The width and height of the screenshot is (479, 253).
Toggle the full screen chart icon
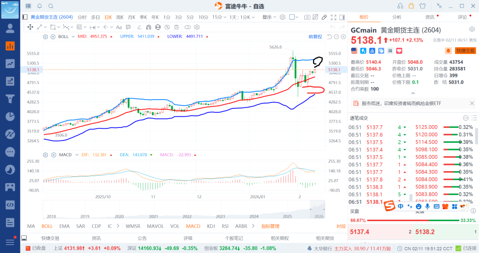[x=334, y=17]
